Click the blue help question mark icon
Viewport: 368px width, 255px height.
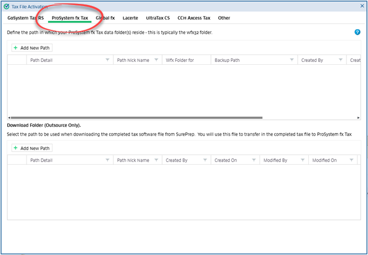click(357, 33)
